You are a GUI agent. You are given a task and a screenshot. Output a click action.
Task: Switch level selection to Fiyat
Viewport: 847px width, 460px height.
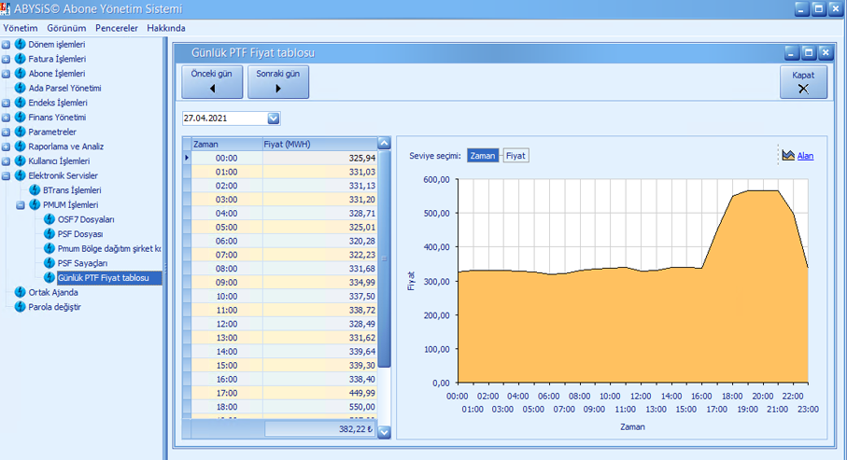tap(515, 156)
